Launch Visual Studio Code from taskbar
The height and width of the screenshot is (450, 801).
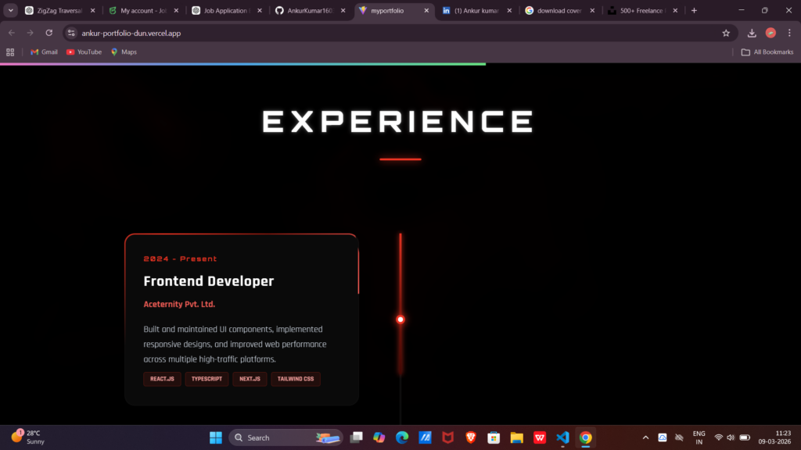coord(562,437)
